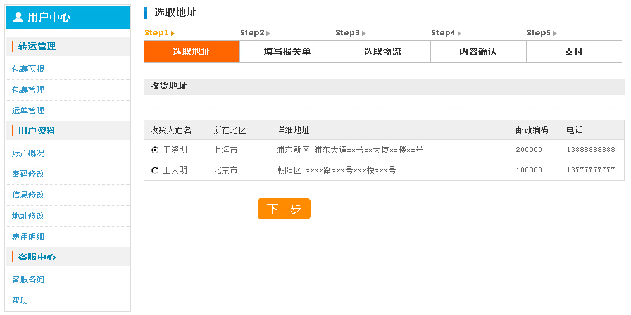
Task: Open 包裹管理 in the sidebar
Action: click(28, 90)
